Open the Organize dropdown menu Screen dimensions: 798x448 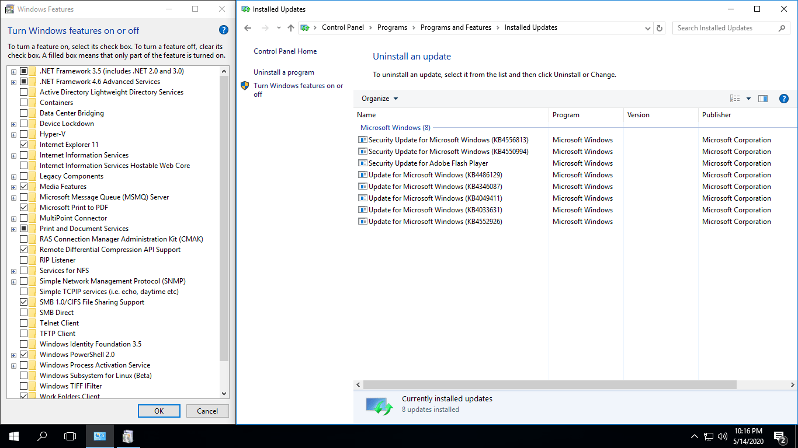tap(380, 99)
